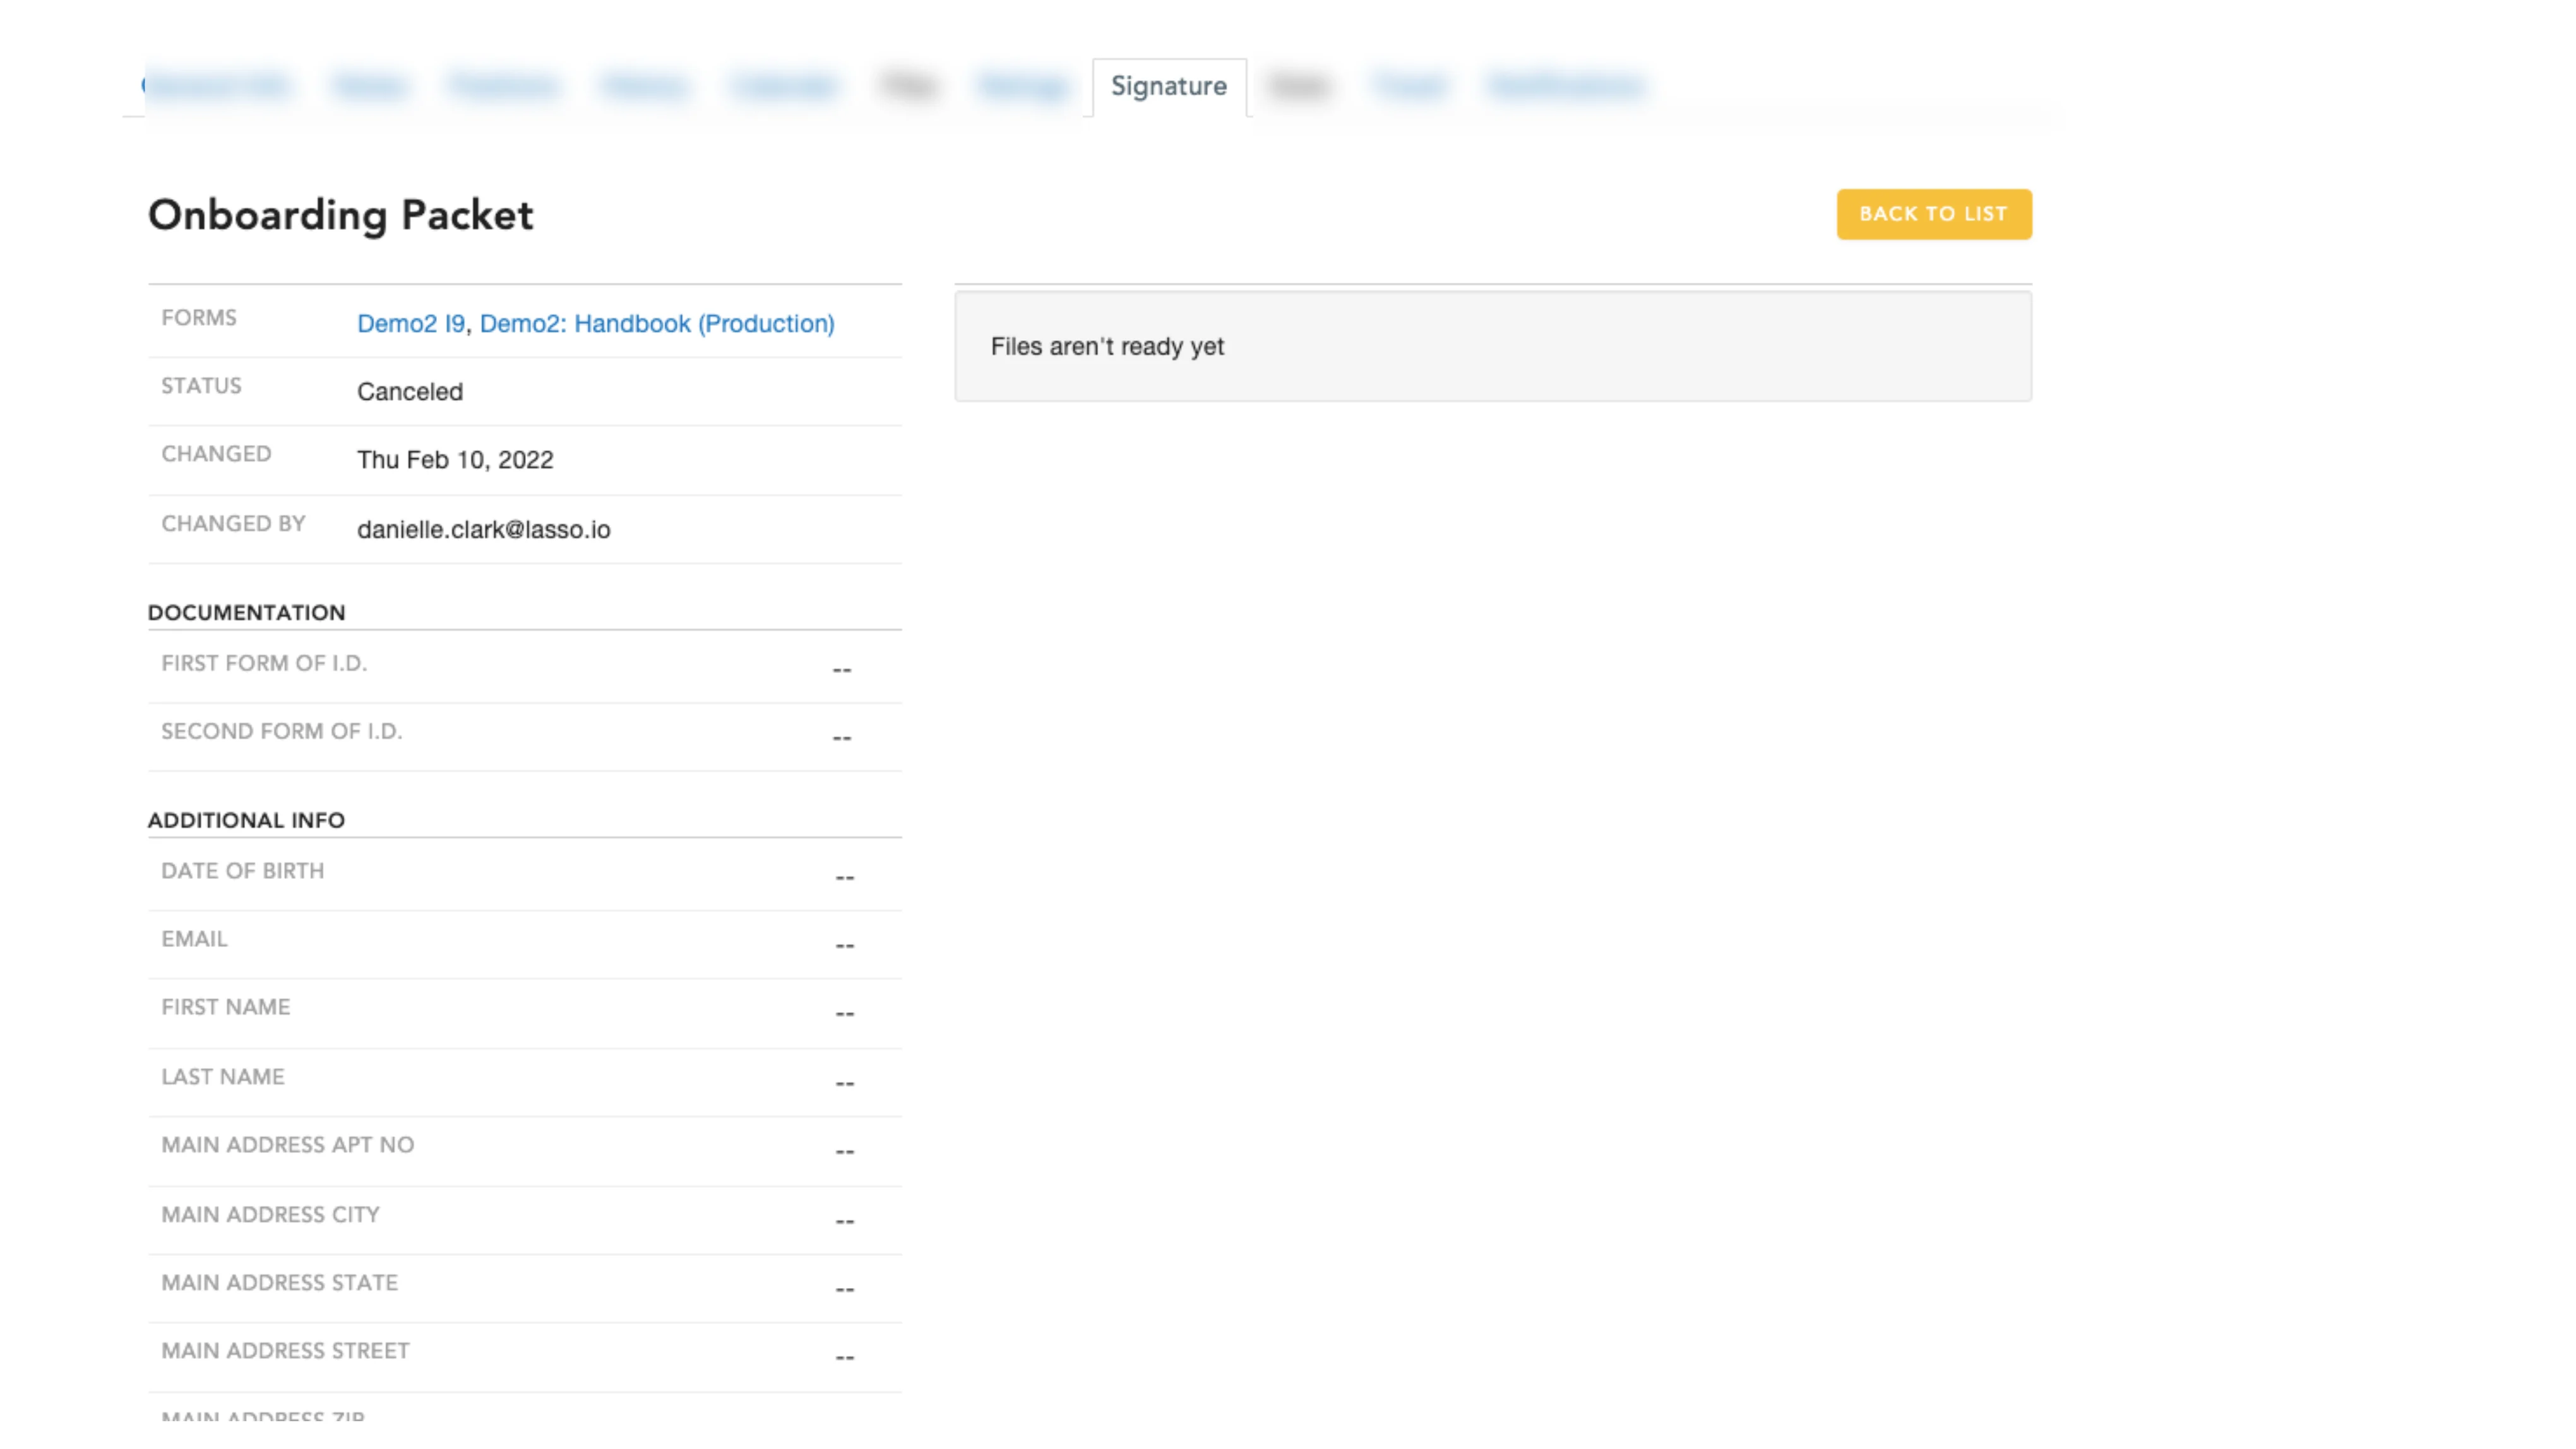The width and height of the screenshot is (2576, 1449).
Task: Click the Additional Info section header
Action: coord(246,820)
